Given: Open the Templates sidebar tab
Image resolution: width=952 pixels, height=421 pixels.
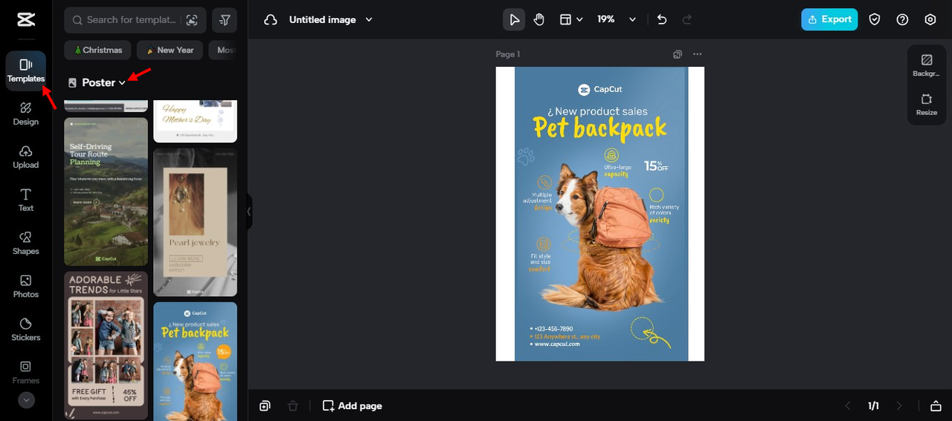Looking at the screenshot, I should click(26, 71).
